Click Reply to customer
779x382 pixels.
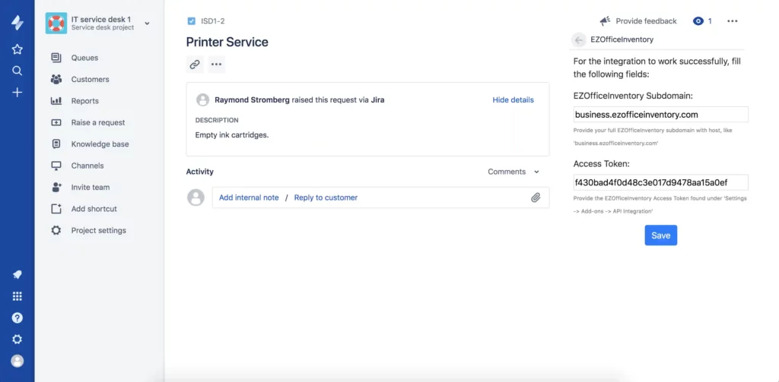coord(326,197)
